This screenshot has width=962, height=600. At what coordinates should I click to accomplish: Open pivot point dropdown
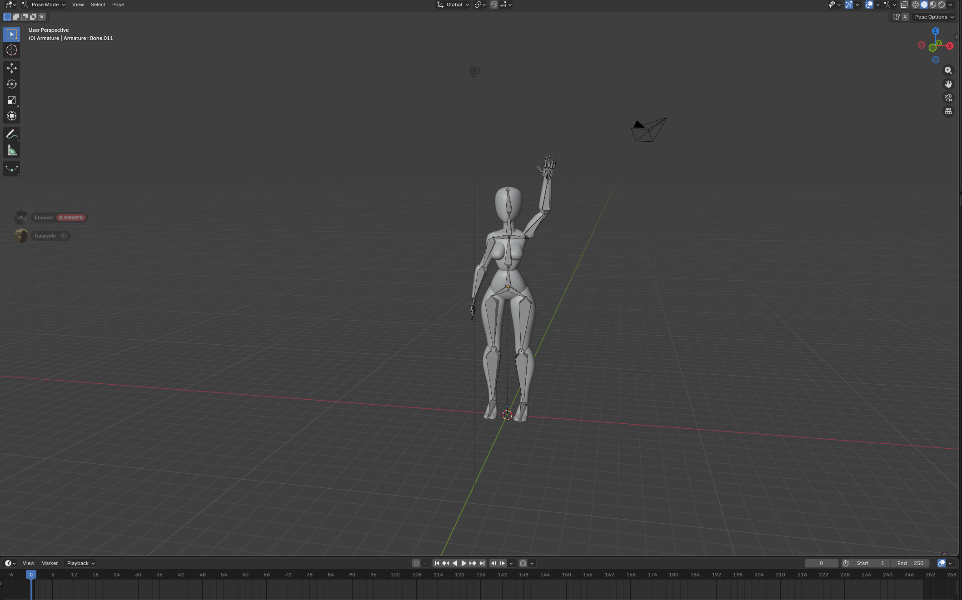click(480, 5)
